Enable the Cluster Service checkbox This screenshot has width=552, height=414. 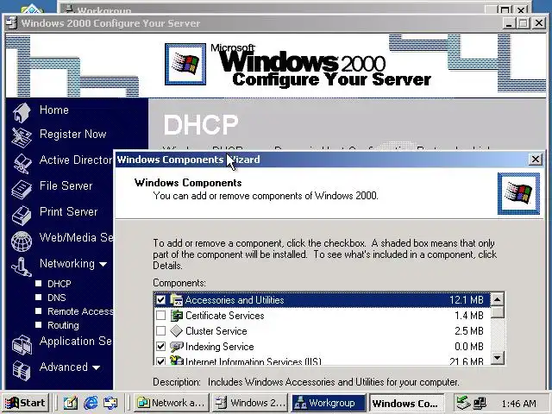click(x=161, y=331)
